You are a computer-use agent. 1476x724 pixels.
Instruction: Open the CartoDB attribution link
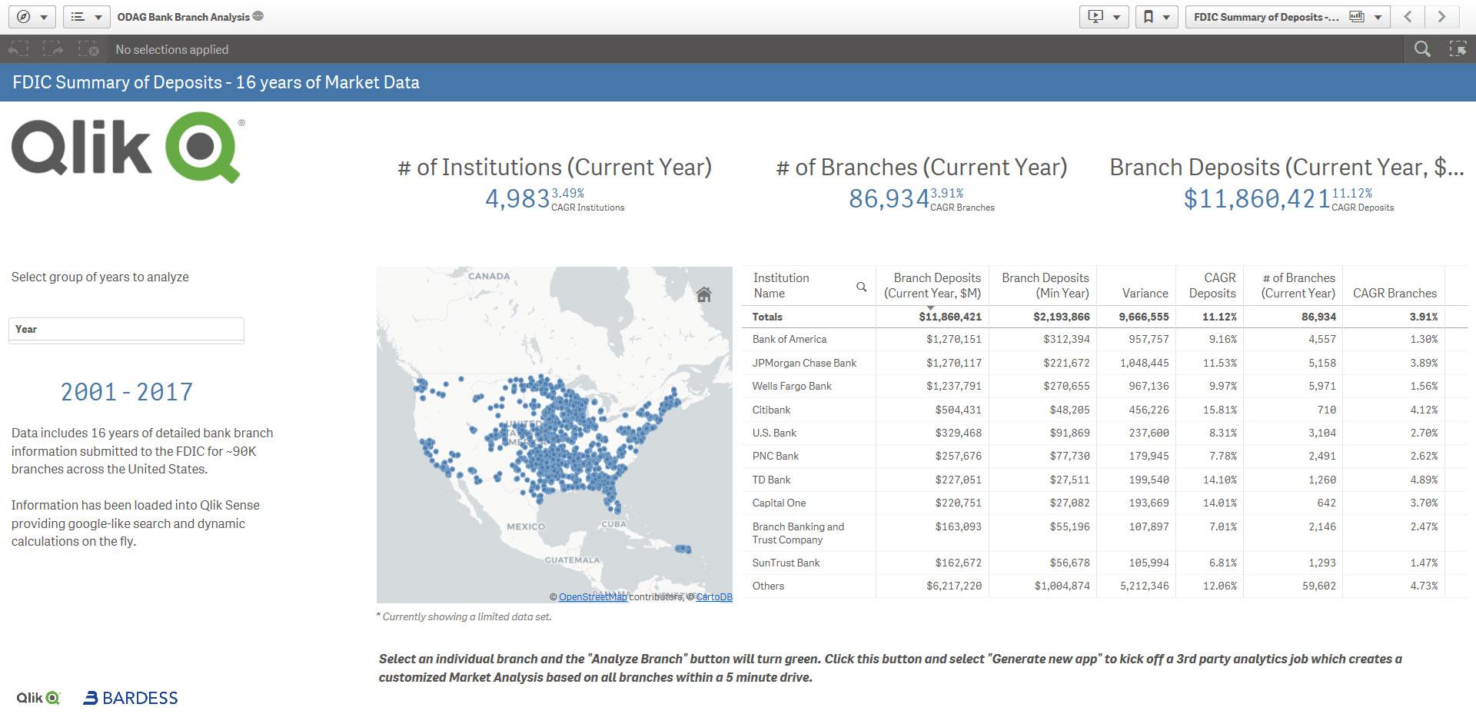coord(714,597)
